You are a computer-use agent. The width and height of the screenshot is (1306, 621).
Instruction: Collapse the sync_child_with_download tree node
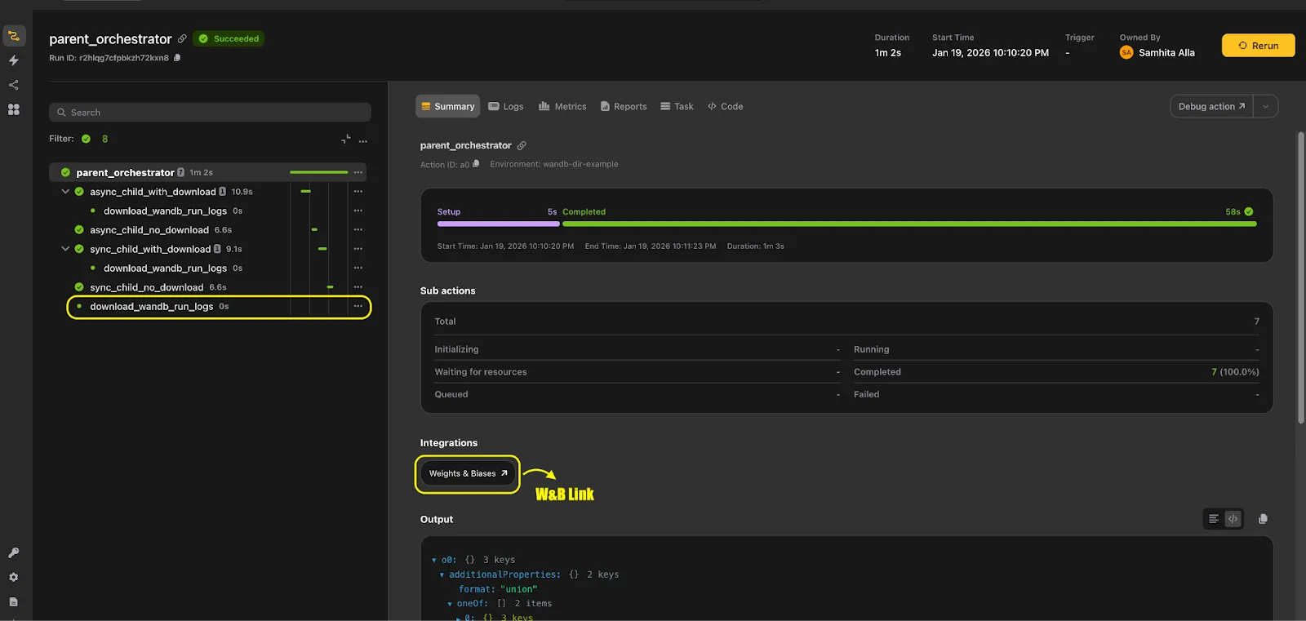point(65,249)
